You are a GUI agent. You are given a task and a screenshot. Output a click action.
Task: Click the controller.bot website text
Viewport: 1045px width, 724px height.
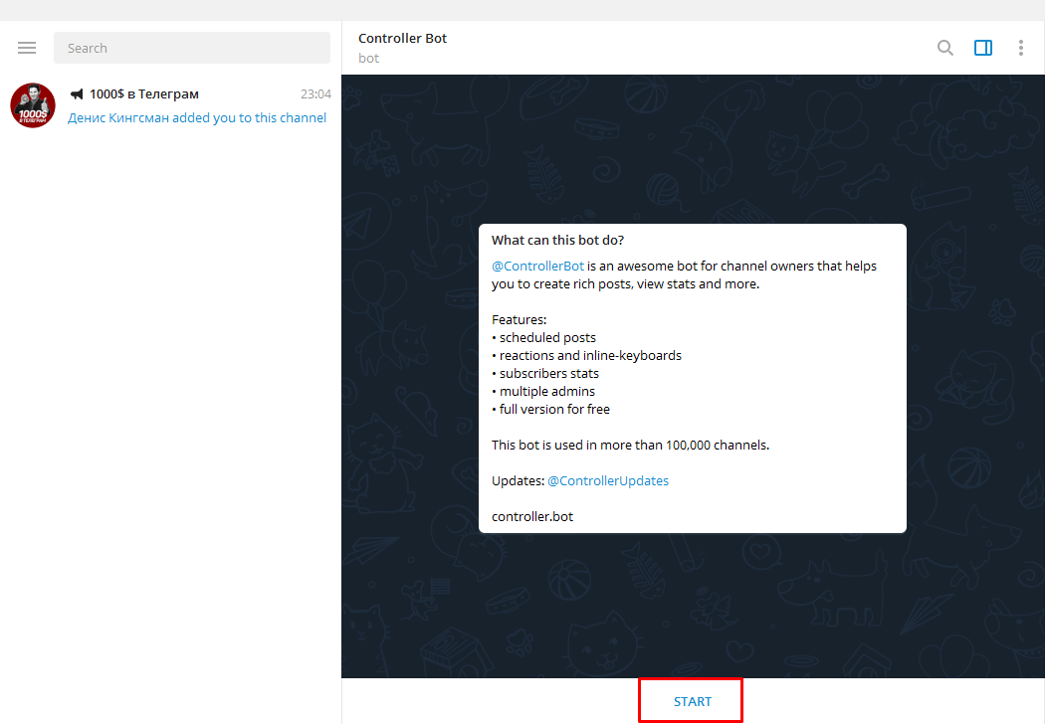coord(532,517)
